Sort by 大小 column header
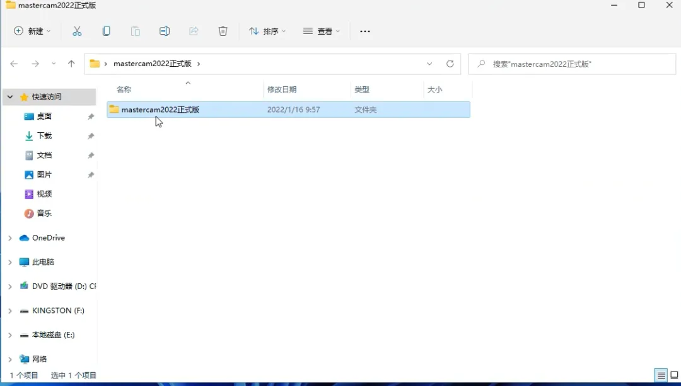Image resolution: width=681 pixels, height=386 pixels. [x=434, y=89]
